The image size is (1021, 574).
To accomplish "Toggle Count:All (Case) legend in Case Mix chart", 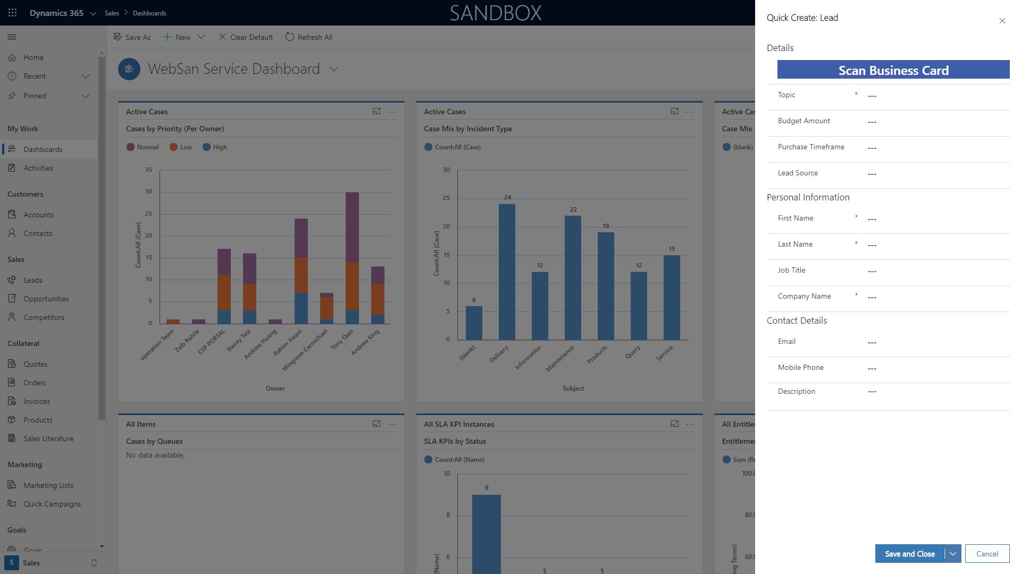I will point(453,147).
